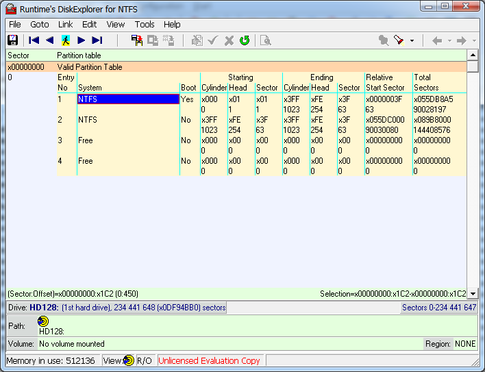Step to the previous sector
485x372 pixels.
pyautogui.click(x=49, y=40)
